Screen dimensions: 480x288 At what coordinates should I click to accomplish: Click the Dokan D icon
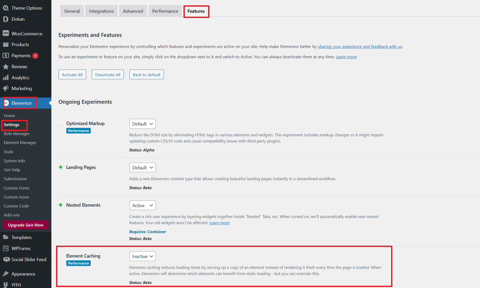click(x=6, y=19)
